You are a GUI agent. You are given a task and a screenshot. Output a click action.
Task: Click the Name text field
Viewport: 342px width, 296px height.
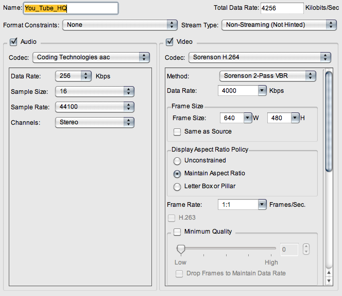coord(71,8)
